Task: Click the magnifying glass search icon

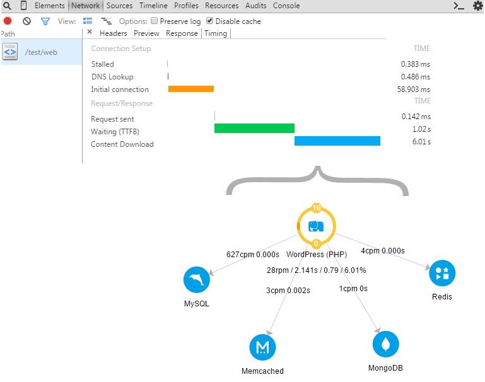Action: pyautogui.click(x=7, y=6)
